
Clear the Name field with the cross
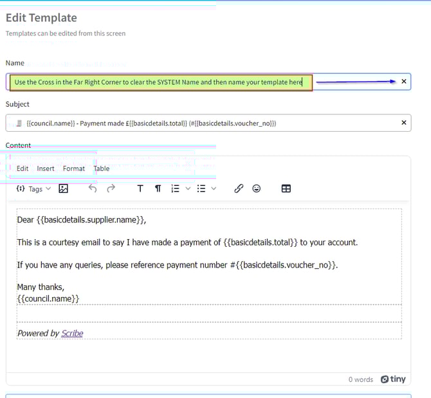pos(404,82)
